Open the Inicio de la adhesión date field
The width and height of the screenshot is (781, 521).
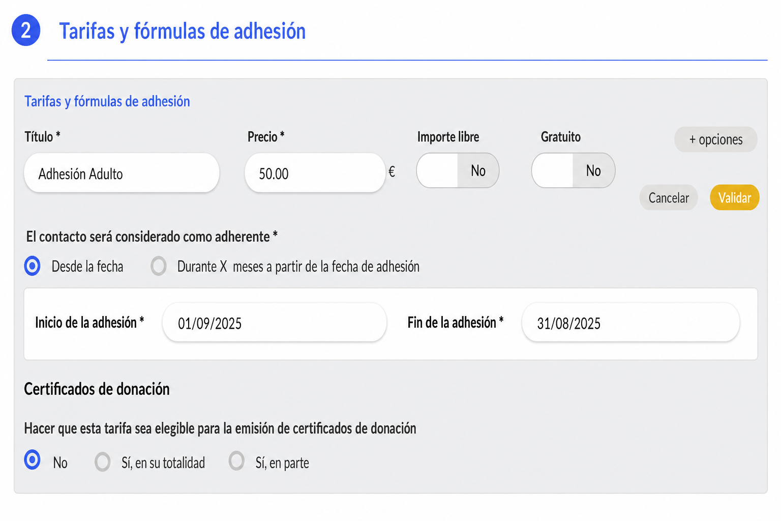(275, 323)
